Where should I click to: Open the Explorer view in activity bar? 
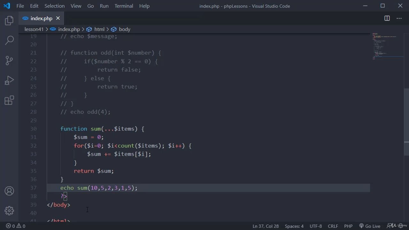pos(9,21)
